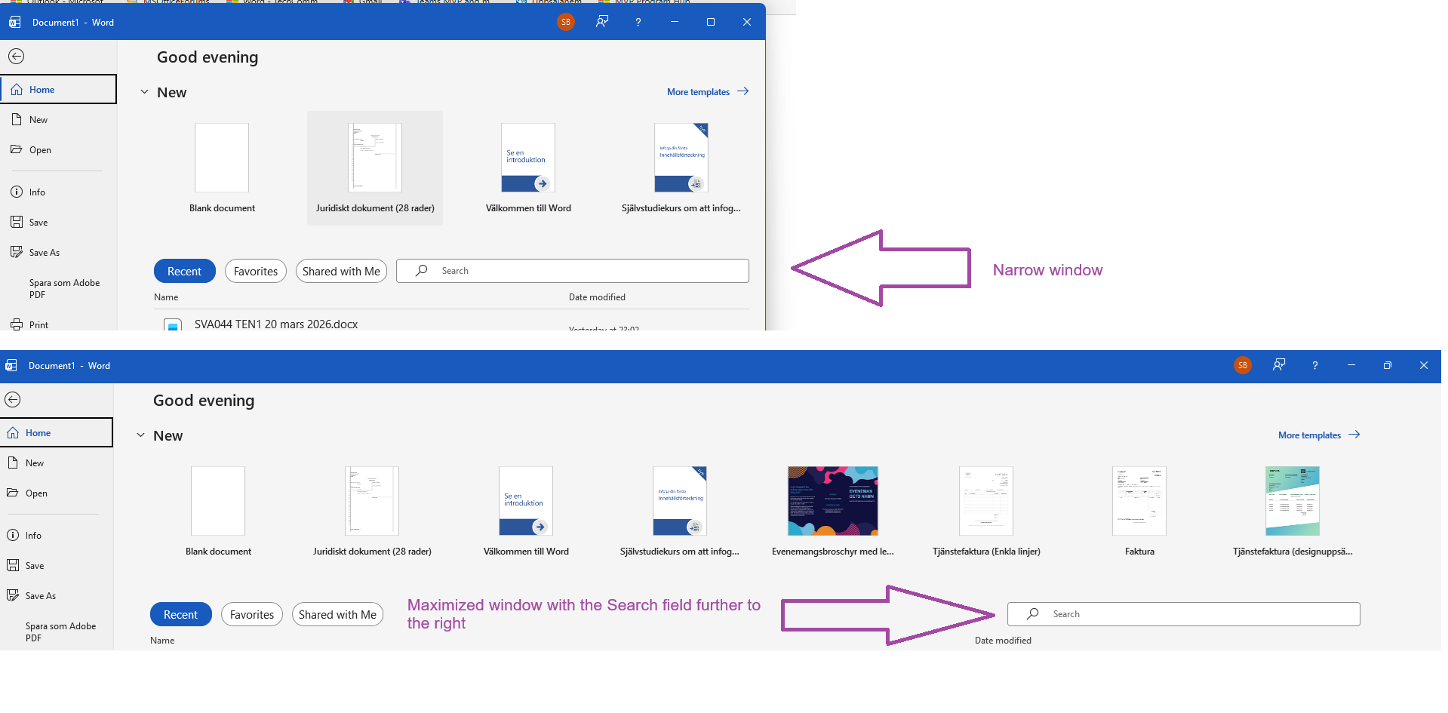This screenshot has height=713, width=1448.
Task: Select the Recent tab in the narrow window
Action: click(184, 271)
